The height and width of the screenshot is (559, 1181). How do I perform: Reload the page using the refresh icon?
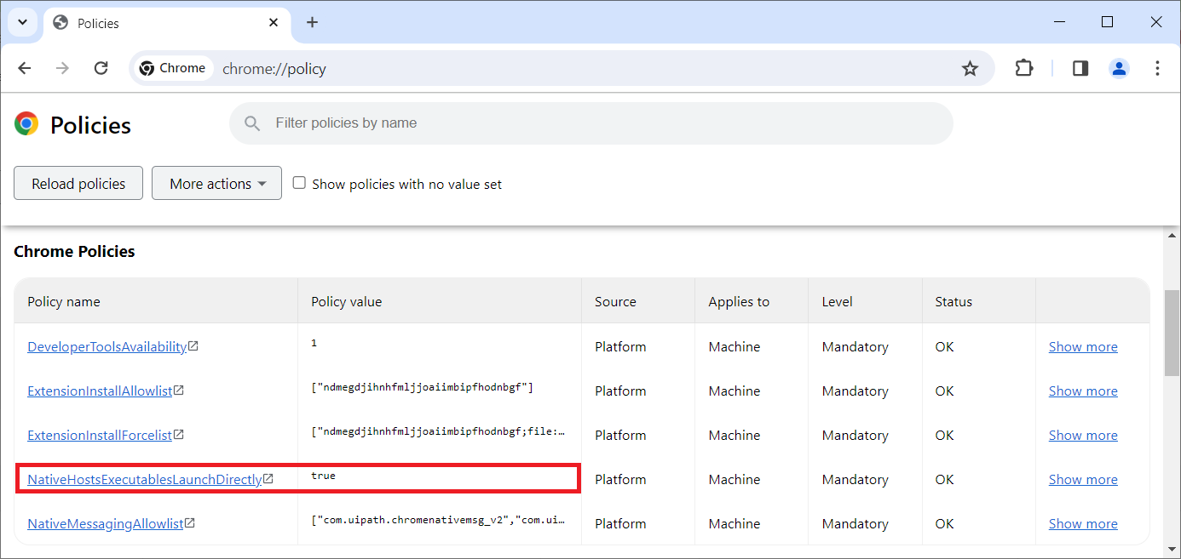point(101,68)
